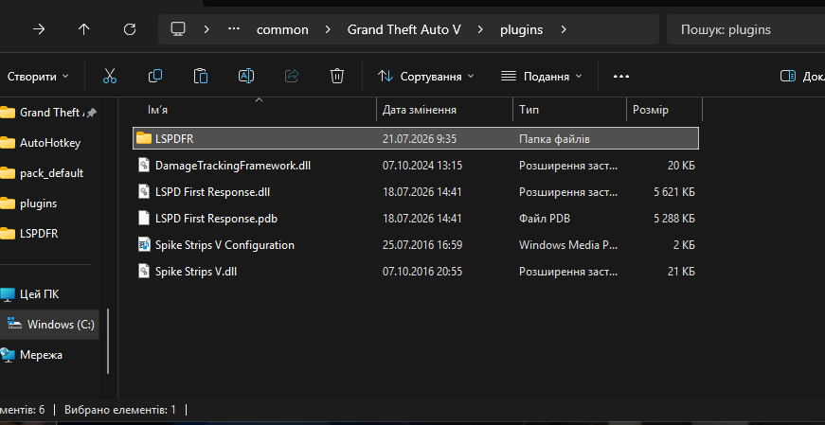
Task: Expand the chevron after plugins
Action: [x=564, y=29]
